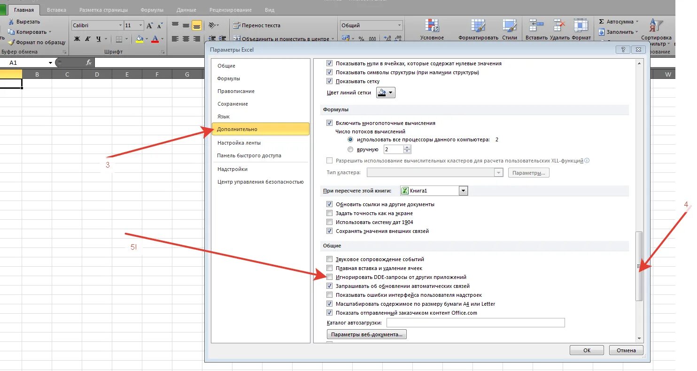Click the text orientation icon
Image resolution: width=697 pixels, height=371 pixels.
(212, 25)
